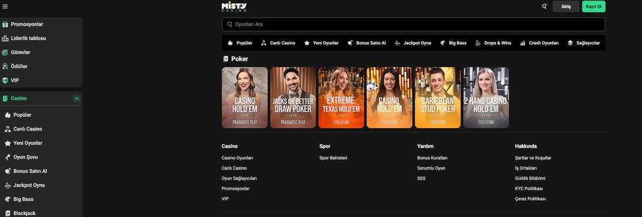
Task: Collapse the Casino sidebar section chevron
Action: (x=77, y=98)
